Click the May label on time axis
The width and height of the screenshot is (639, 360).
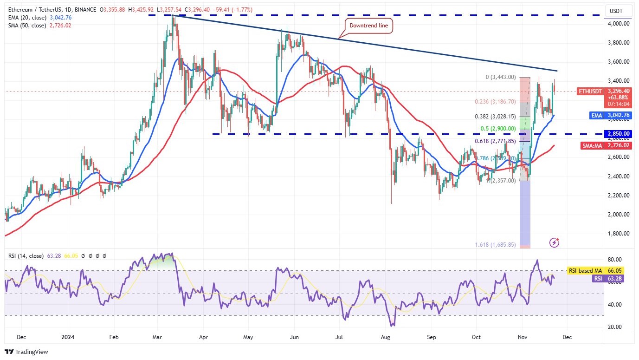248,338
